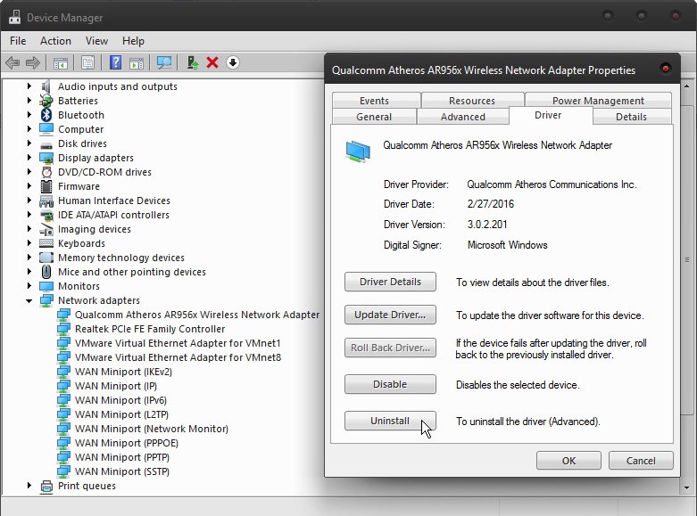Click the Action Pane toolbar icon
The height and width of the screenshot is (516, 697).
(x=137, y=63)
